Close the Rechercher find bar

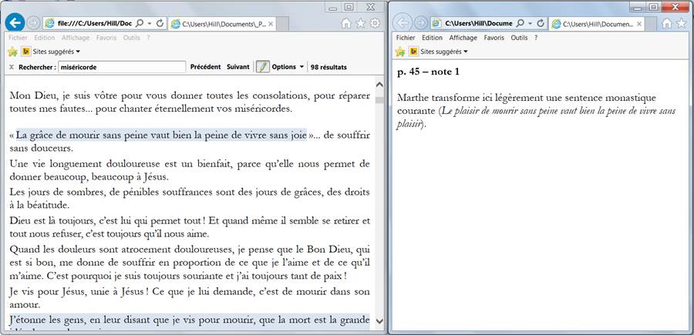coord(12,67)
